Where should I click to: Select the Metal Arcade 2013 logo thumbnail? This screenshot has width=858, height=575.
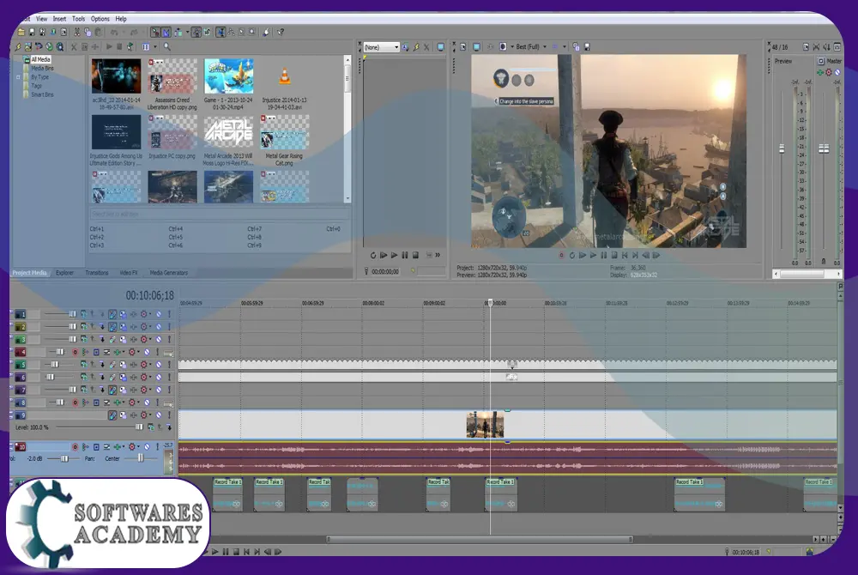coord(228,132)
